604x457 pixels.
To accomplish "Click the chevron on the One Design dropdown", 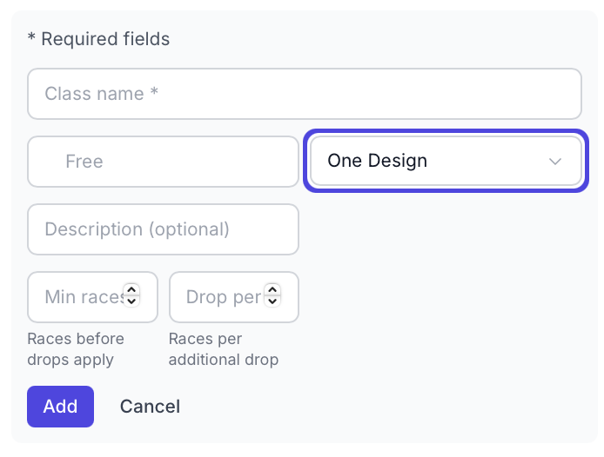I will click(555, 162).
